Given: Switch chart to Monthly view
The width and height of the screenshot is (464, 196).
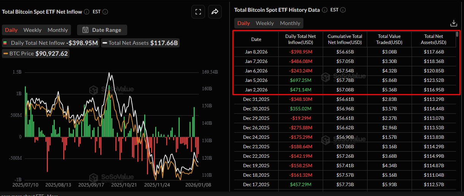Looking at the screenshot, I should tap(58, 30).
